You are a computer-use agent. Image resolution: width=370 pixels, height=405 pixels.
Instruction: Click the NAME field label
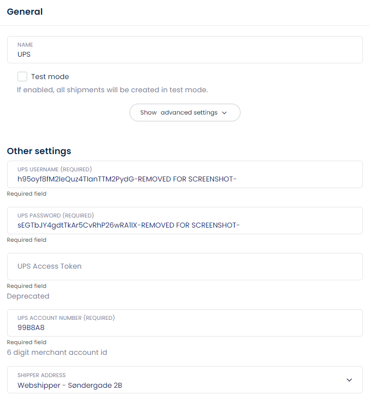point(25,45)
